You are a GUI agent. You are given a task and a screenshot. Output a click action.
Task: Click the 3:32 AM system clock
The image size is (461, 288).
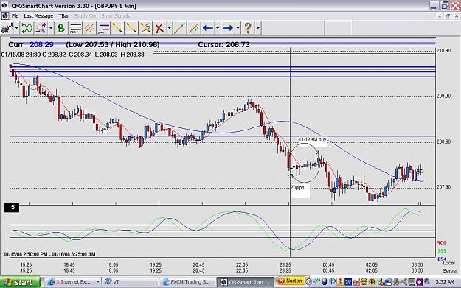tap(445, 282)
